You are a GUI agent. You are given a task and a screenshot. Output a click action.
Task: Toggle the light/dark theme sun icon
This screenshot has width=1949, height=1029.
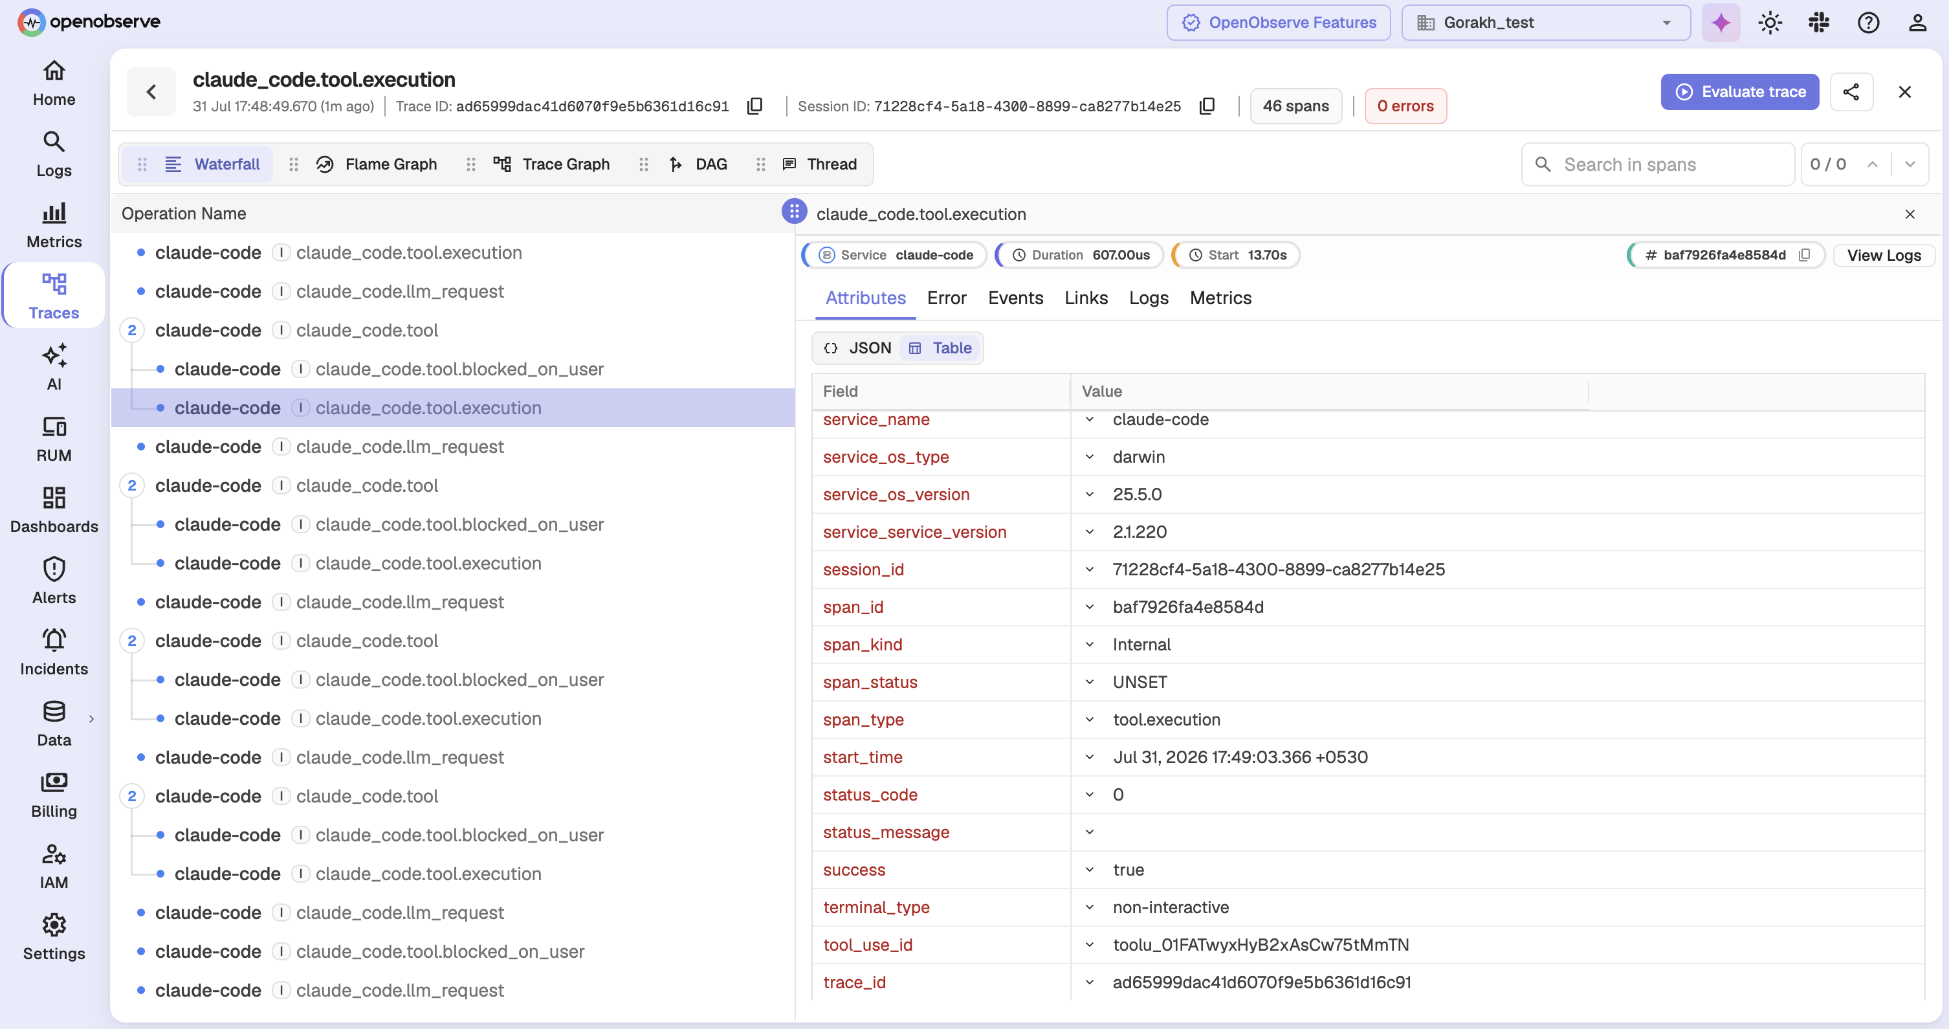[1770, 23]
